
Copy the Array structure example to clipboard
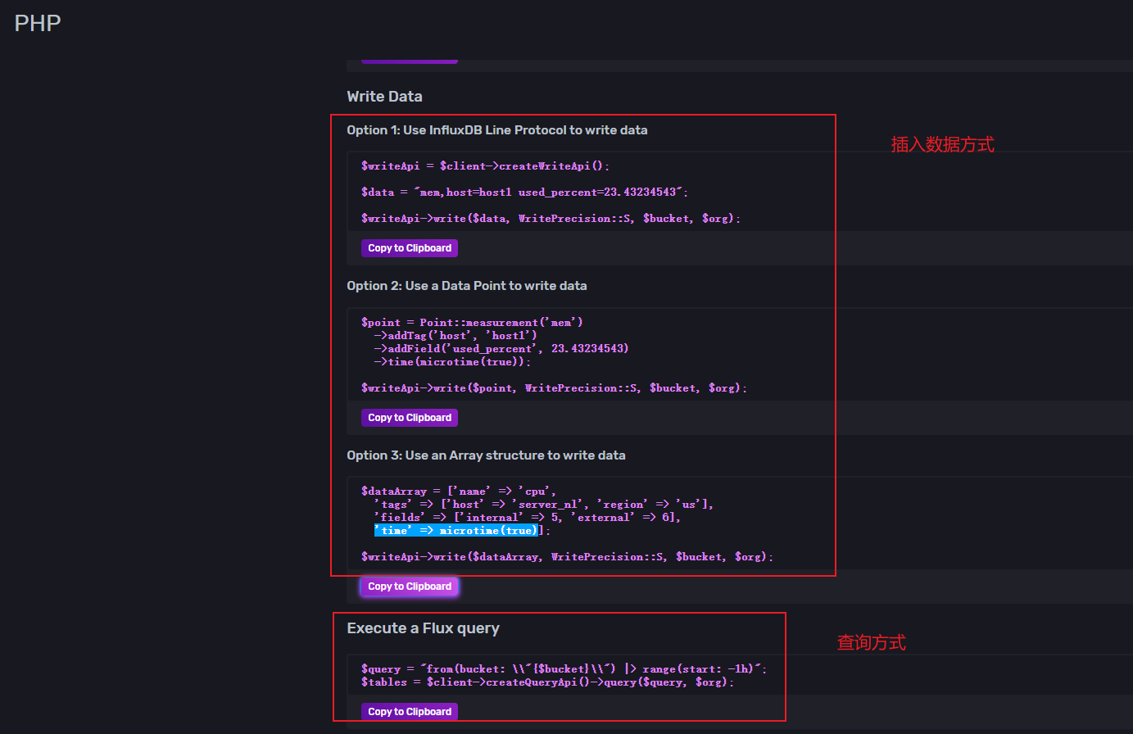pos(409,587)
